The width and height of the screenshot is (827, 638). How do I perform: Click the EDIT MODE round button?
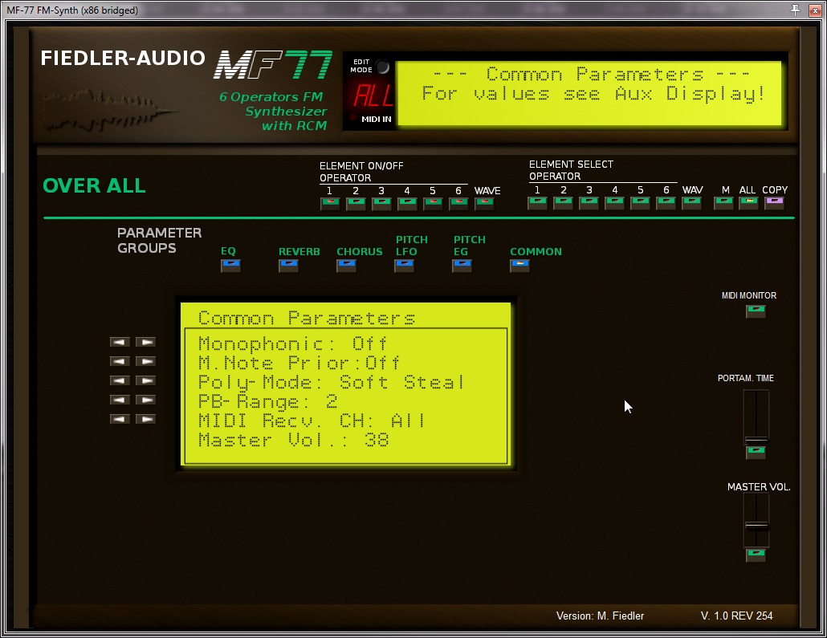point(383,67)
